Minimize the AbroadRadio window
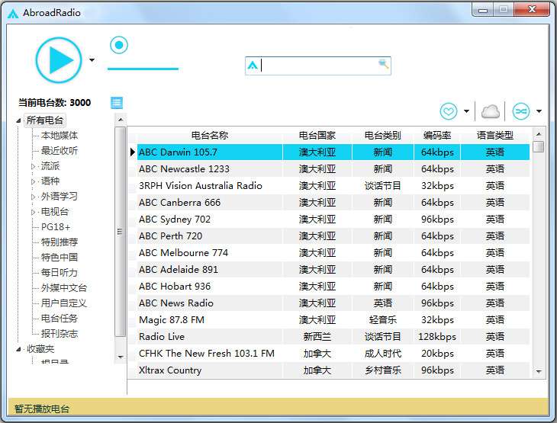Image resolution: width=557 pixels, height=423 pixels. click(483, 10)
